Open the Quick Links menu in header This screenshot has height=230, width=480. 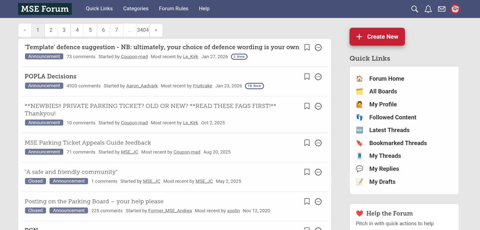click(x=99, y=8)
